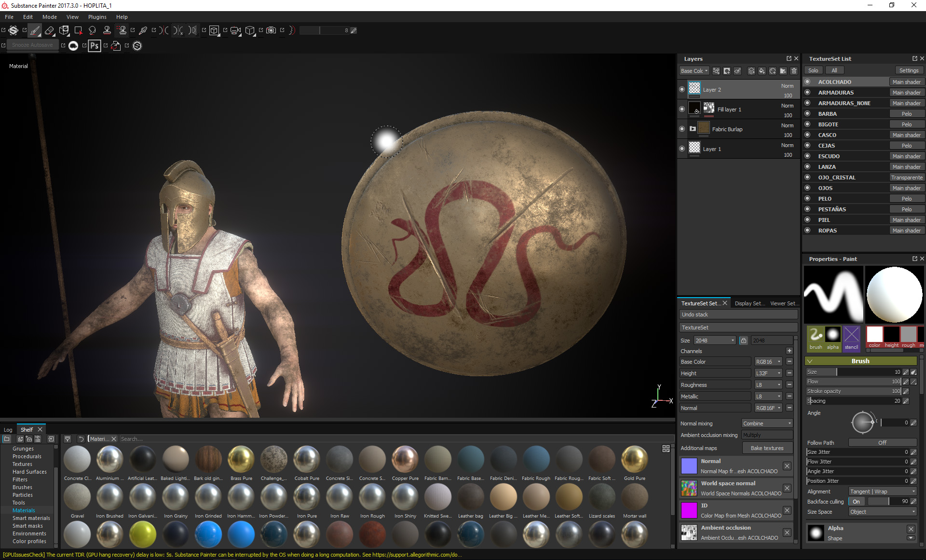Add a folder in Layers panel
Image resolution: width=926 pixels, height=560 pixels.
click(x=783, y=71)
